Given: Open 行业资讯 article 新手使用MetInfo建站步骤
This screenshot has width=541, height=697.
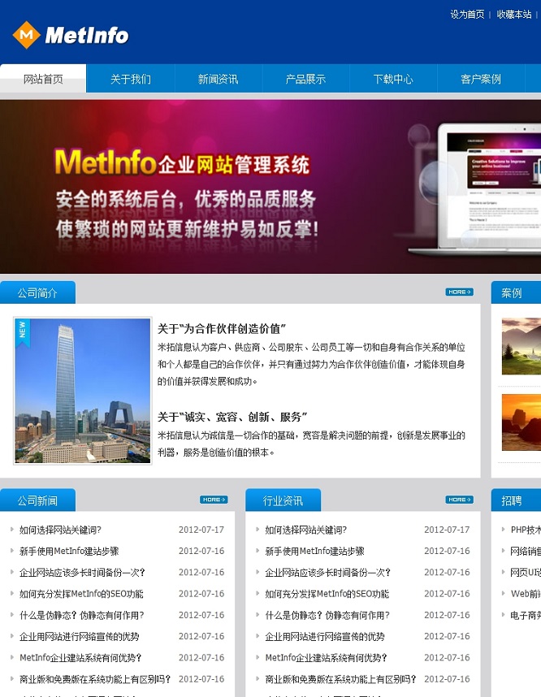Looking at the screenshot, I should (314, 551).
